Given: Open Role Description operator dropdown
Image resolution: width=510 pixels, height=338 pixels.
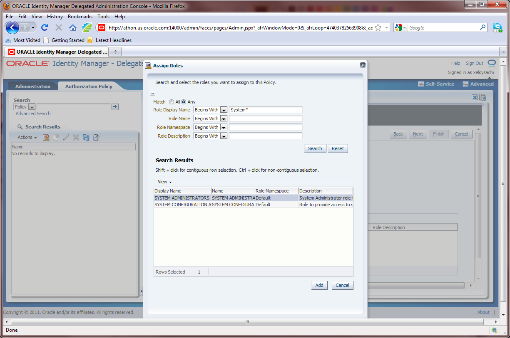Looking at the screenshot, I should (224, 136).
